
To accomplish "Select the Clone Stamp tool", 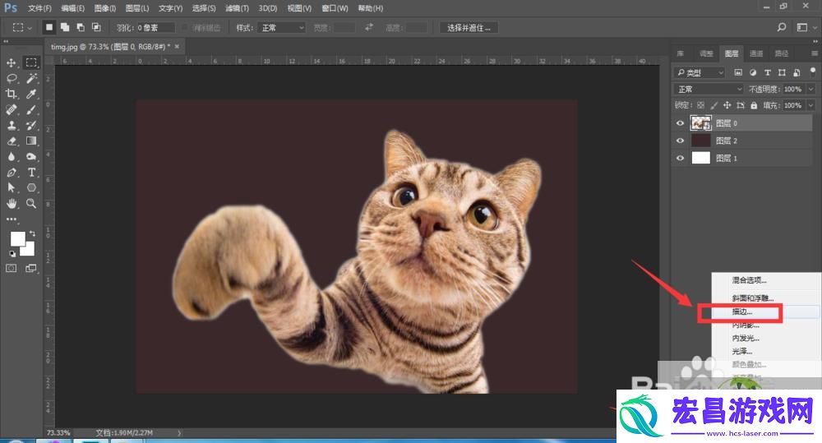I will (x=11, y=126).
